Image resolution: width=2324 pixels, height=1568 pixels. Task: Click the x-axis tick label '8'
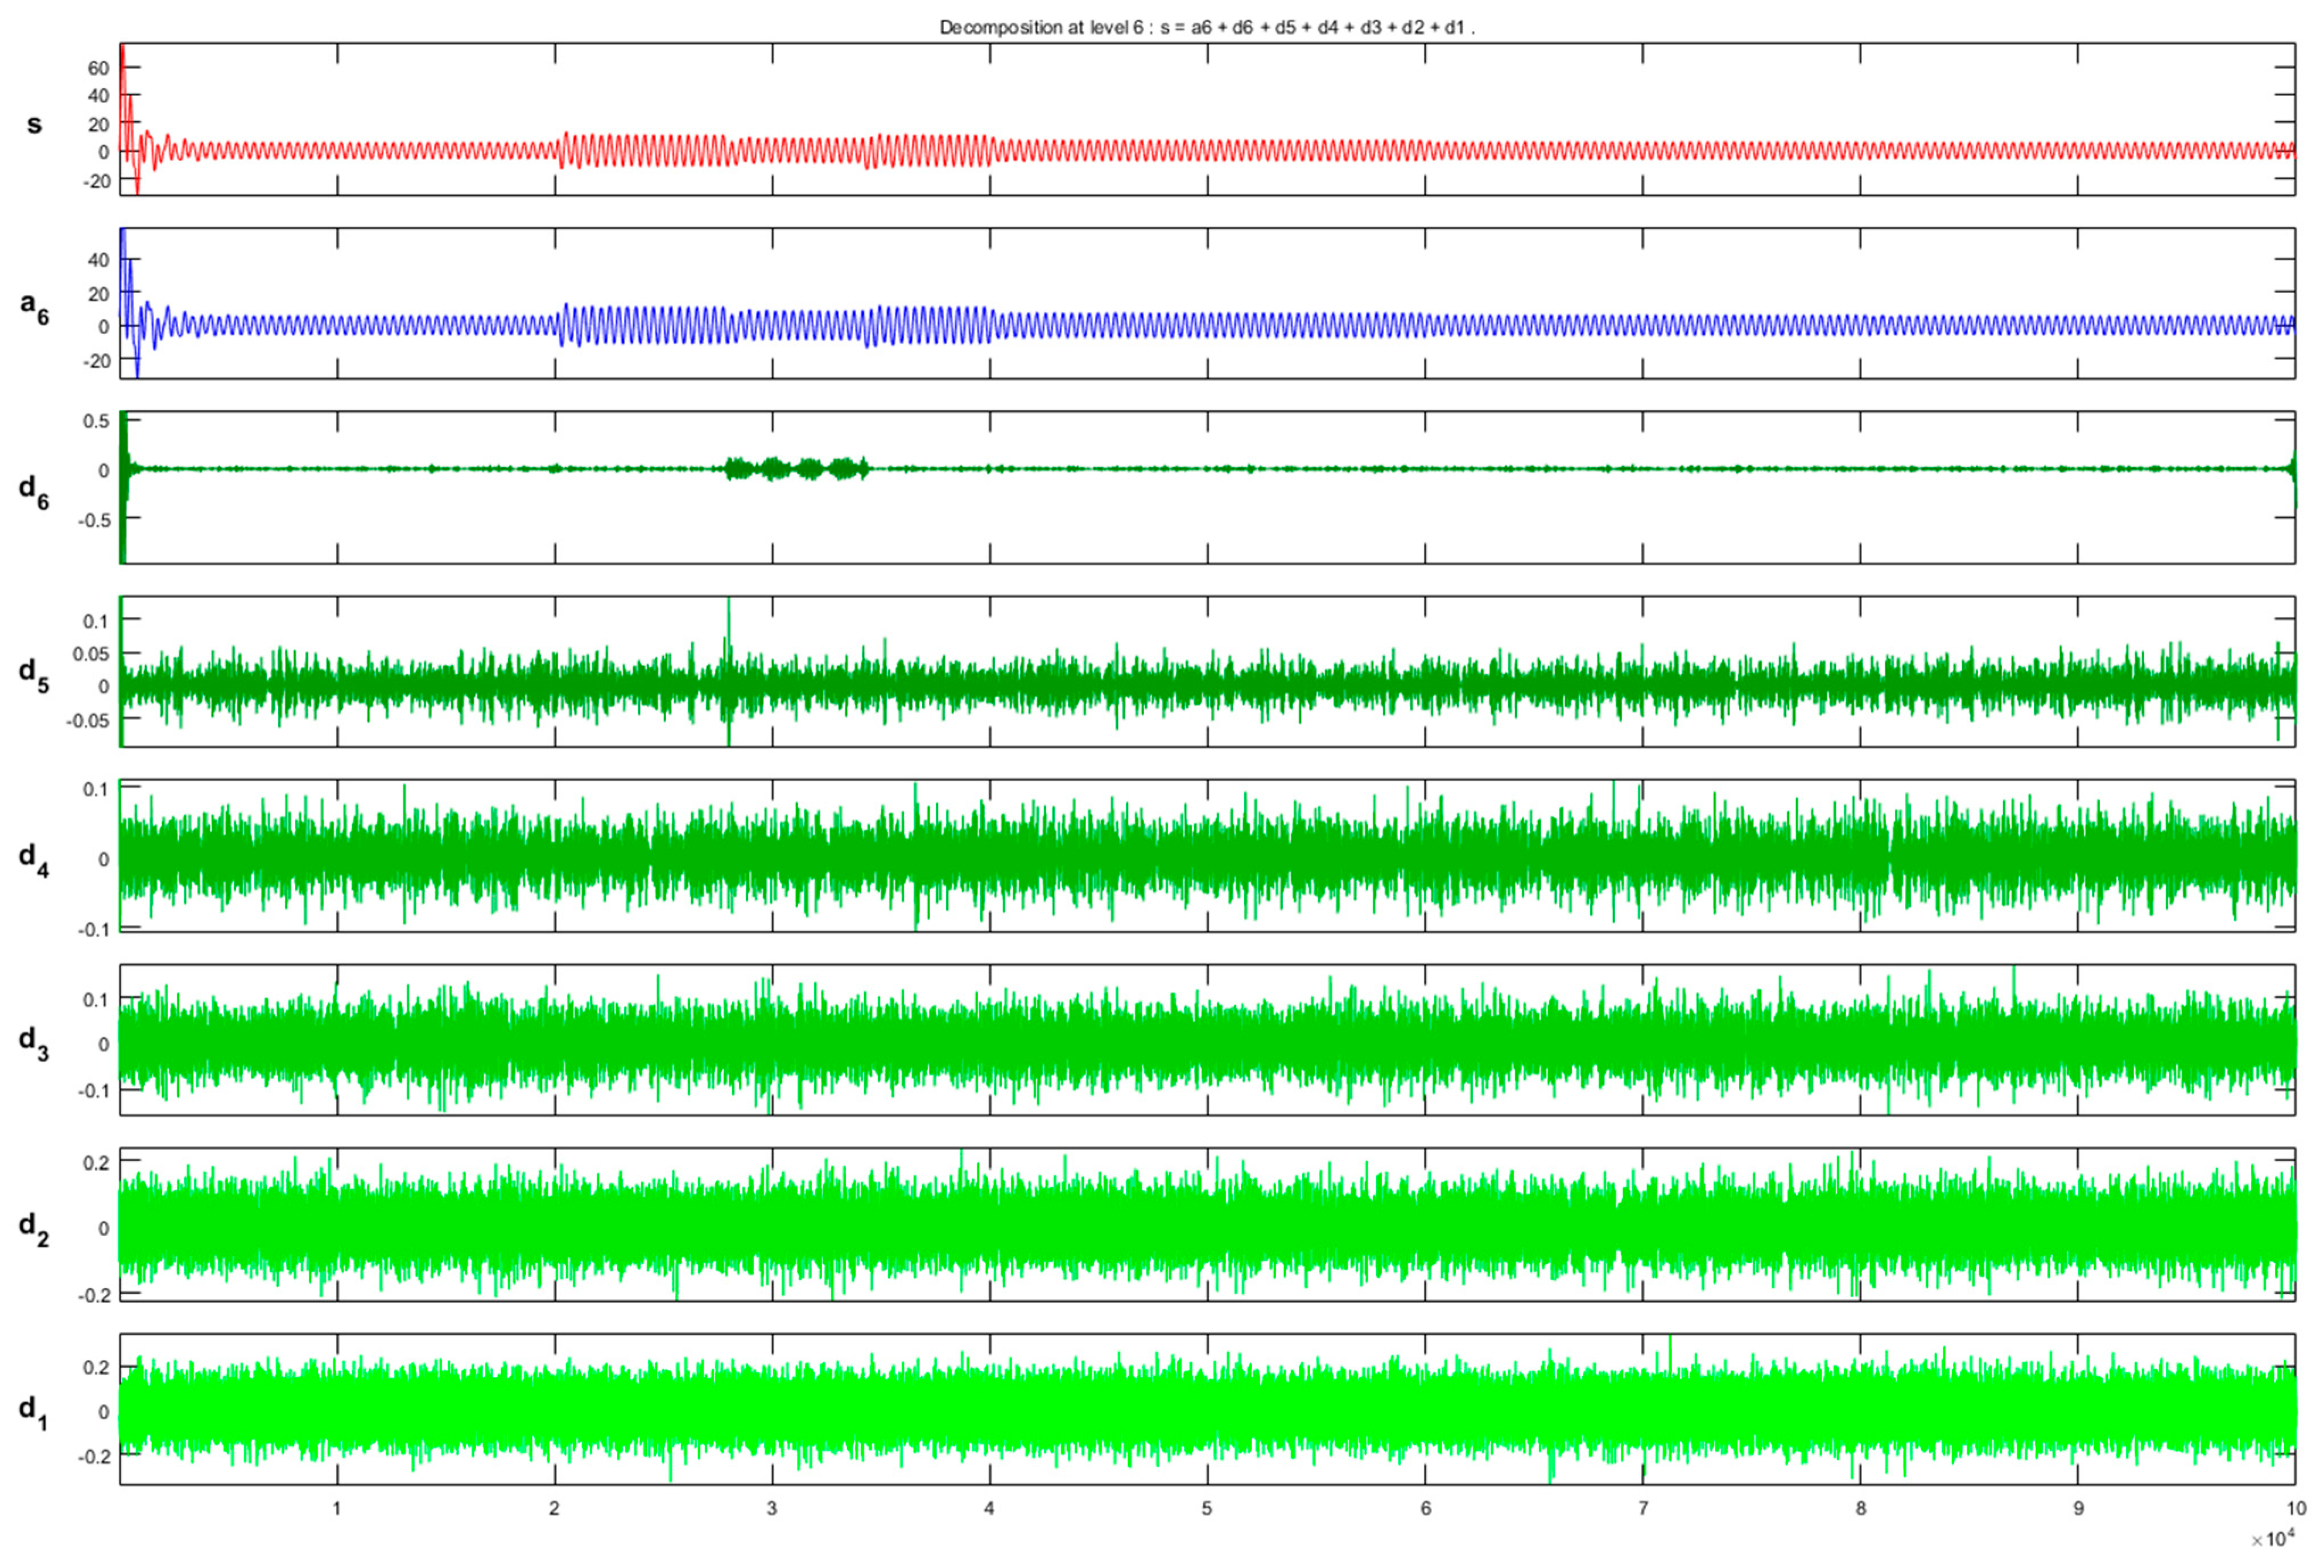[1860, 1508]
